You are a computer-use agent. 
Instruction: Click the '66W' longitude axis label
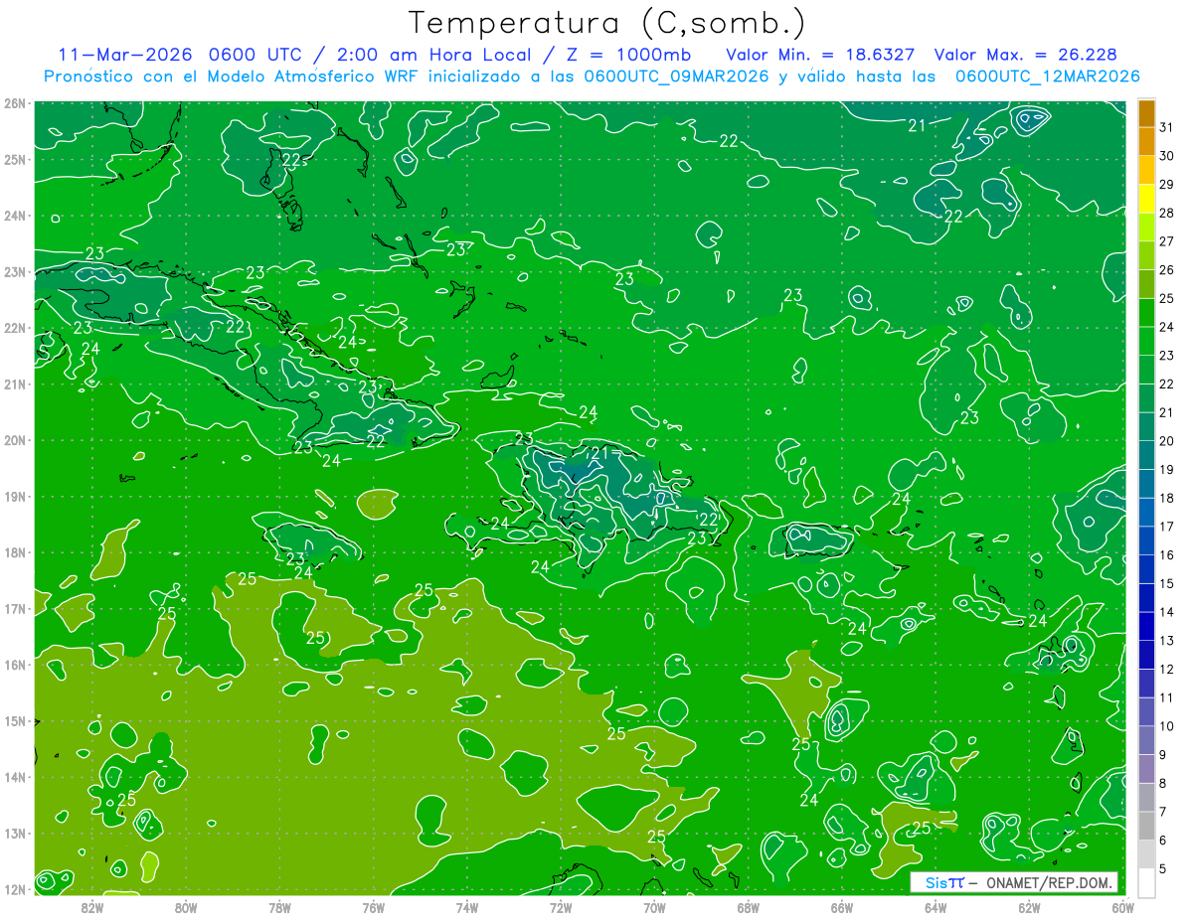click(841, 907)
